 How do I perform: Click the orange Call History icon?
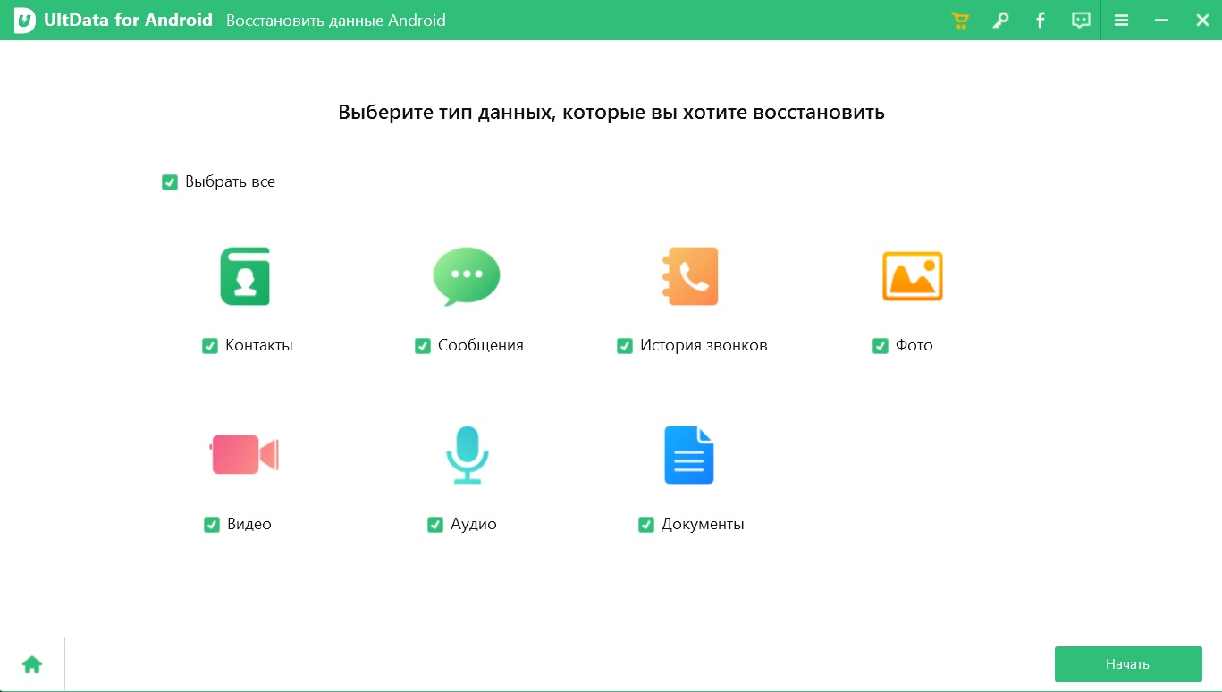[689, 276]
